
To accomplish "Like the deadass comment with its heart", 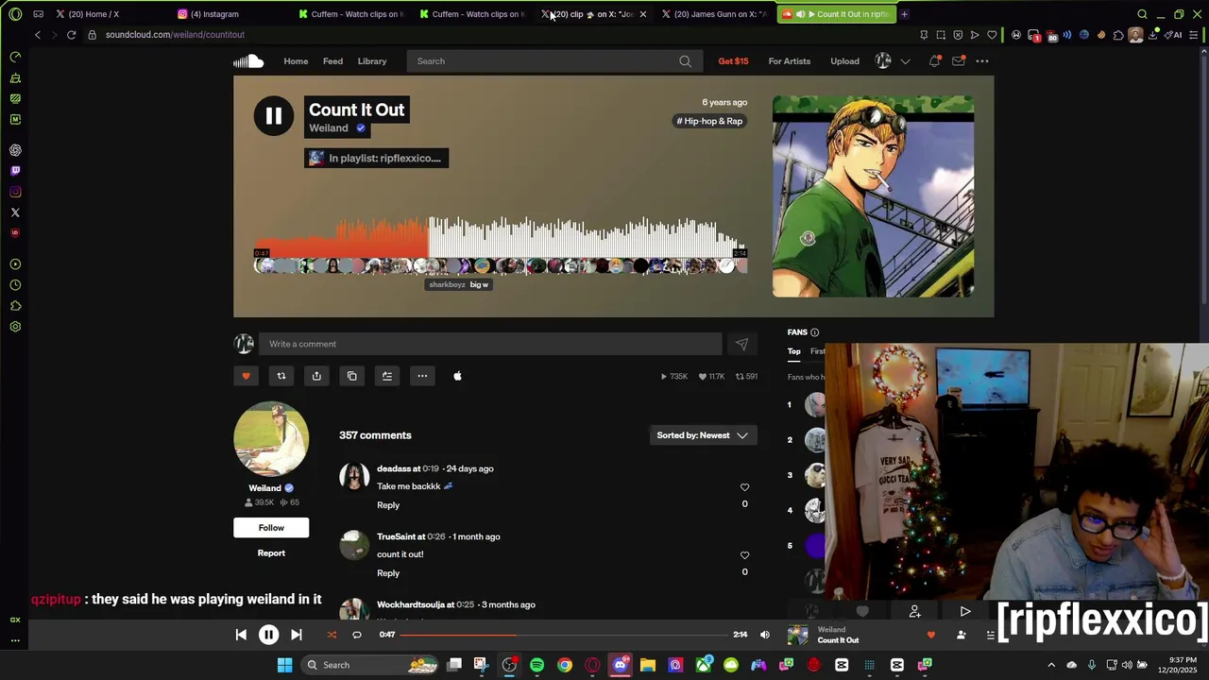I will click(744, 487).
